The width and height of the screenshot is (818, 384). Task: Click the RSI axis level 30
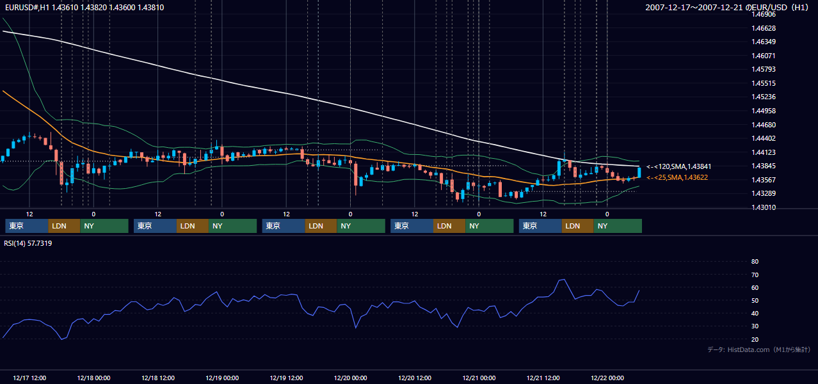pos(755,326)
